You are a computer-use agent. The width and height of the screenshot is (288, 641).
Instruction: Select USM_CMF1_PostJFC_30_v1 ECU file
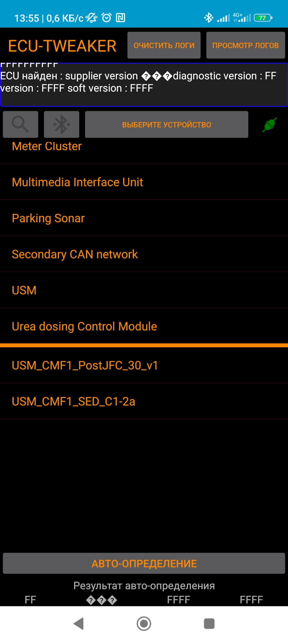pyautogui.click(x=85, y=366)
